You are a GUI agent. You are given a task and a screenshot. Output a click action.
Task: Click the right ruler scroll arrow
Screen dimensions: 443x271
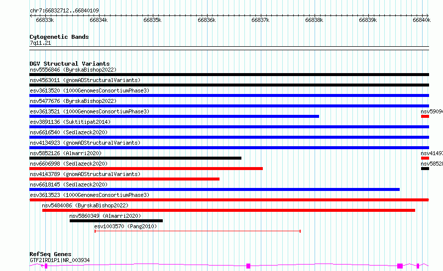427,16
